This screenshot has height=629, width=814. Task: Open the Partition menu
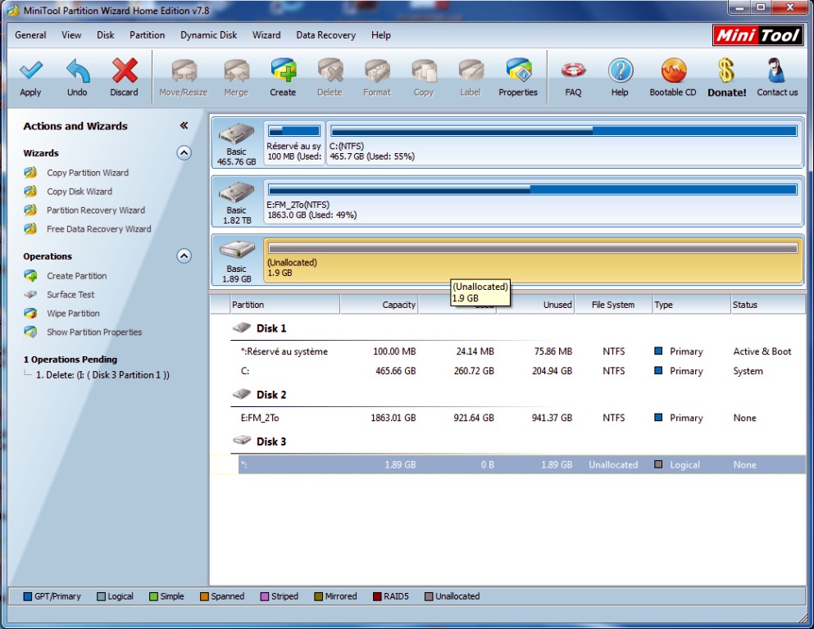(147, 35)
